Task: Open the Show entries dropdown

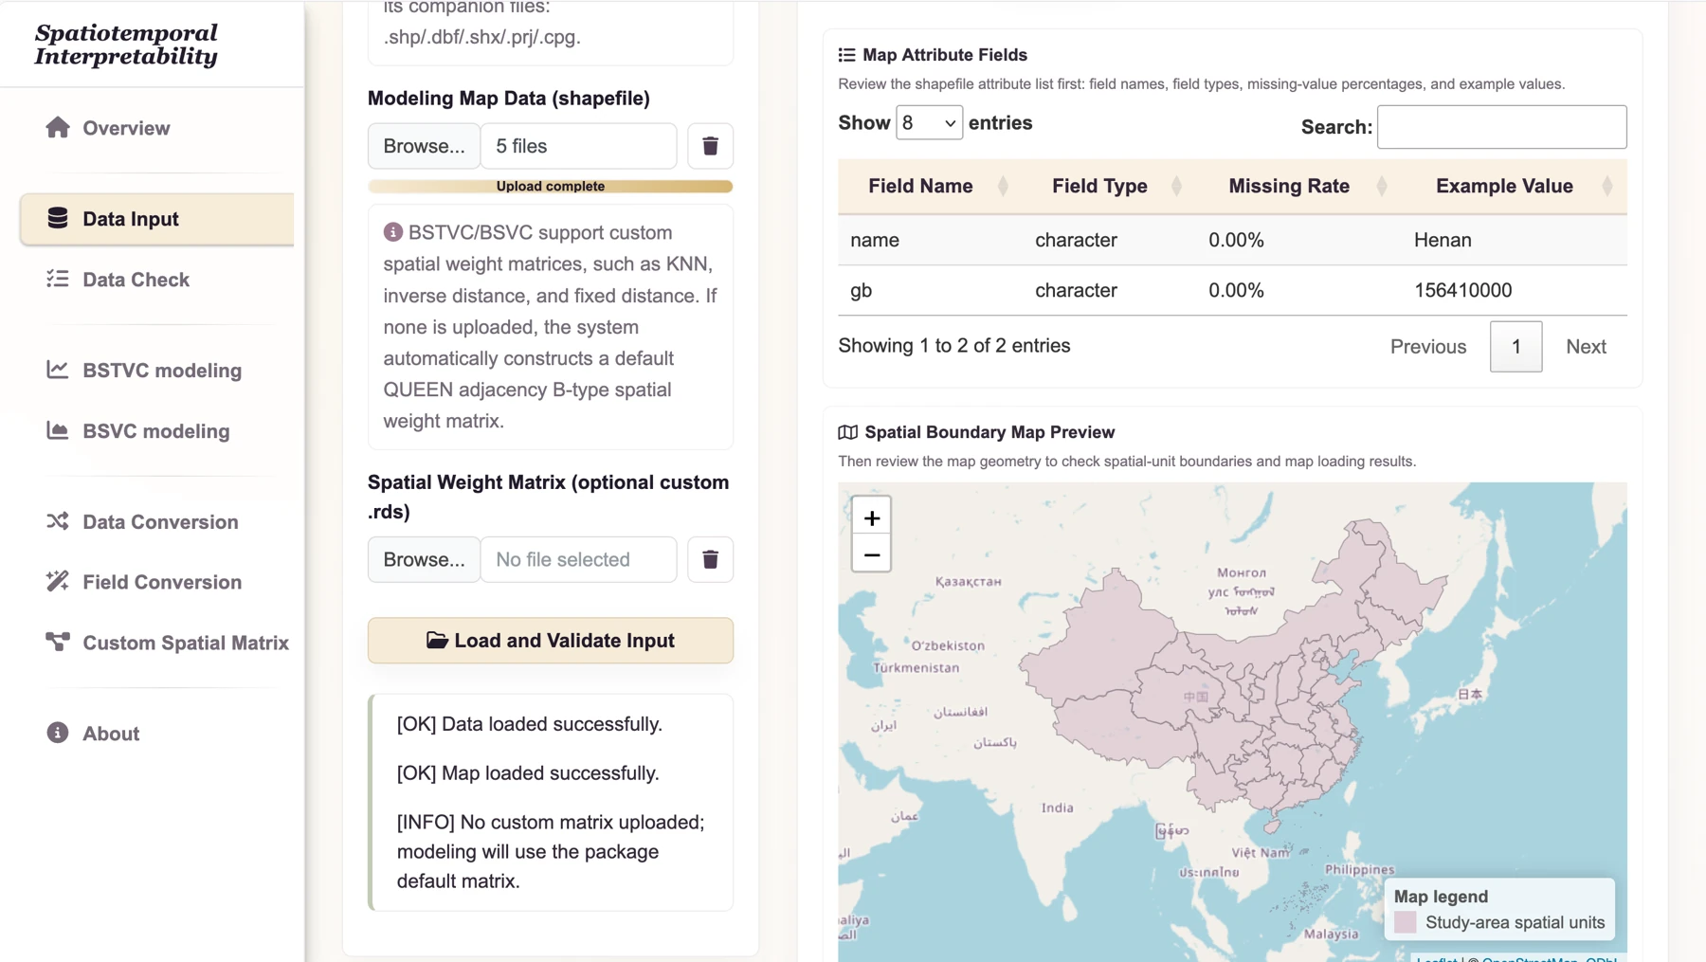Action: (x=929, y=123)
